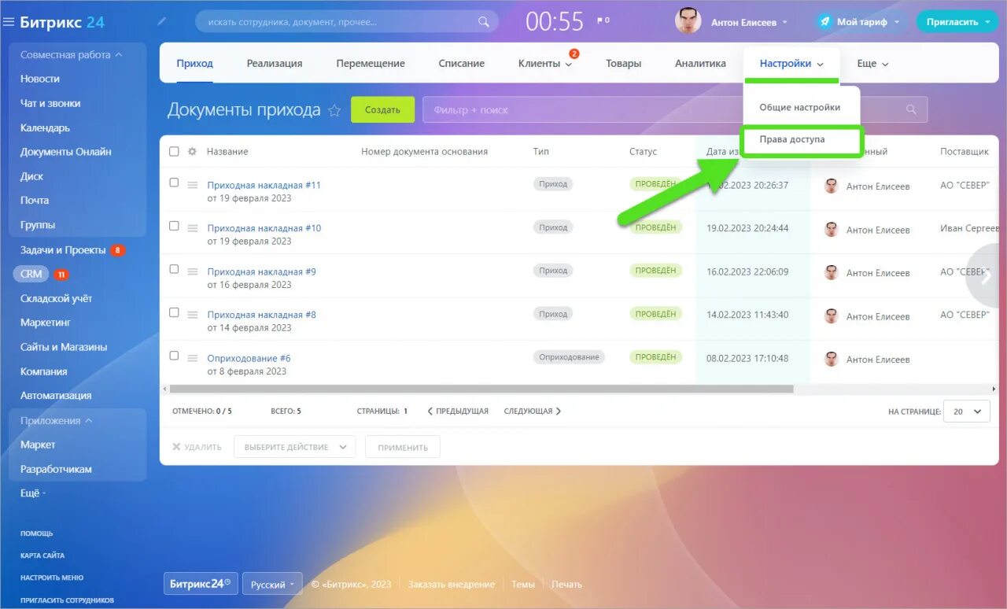Collapse the Совместная работа sidebar section
Image resolution: width=1007 pixels, height=609 pixels.
click(71, 55)
